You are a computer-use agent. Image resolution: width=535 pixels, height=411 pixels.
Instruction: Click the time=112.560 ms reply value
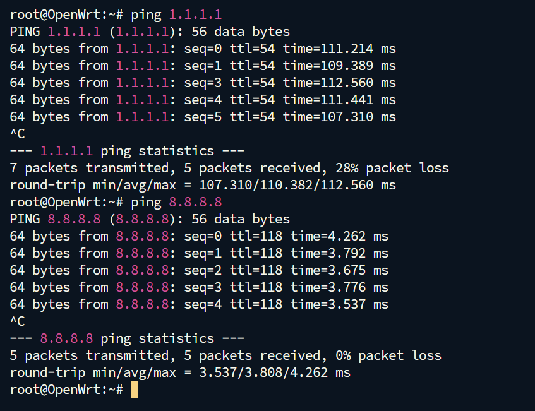click(339, 83)
